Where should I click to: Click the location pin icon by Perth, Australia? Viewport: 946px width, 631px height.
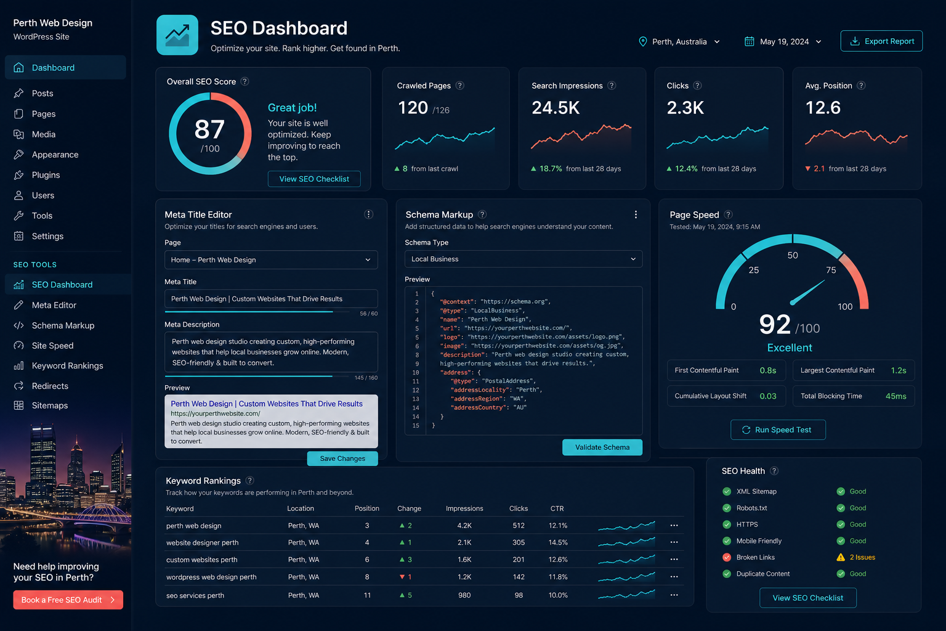tap(643, 41)
